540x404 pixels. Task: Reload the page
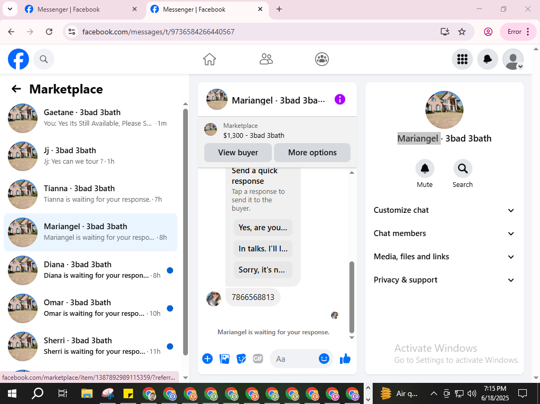[x=49, y=32]
